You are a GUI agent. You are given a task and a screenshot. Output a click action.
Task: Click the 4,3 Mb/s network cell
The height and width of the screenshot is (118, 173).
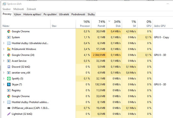point(129,31)
